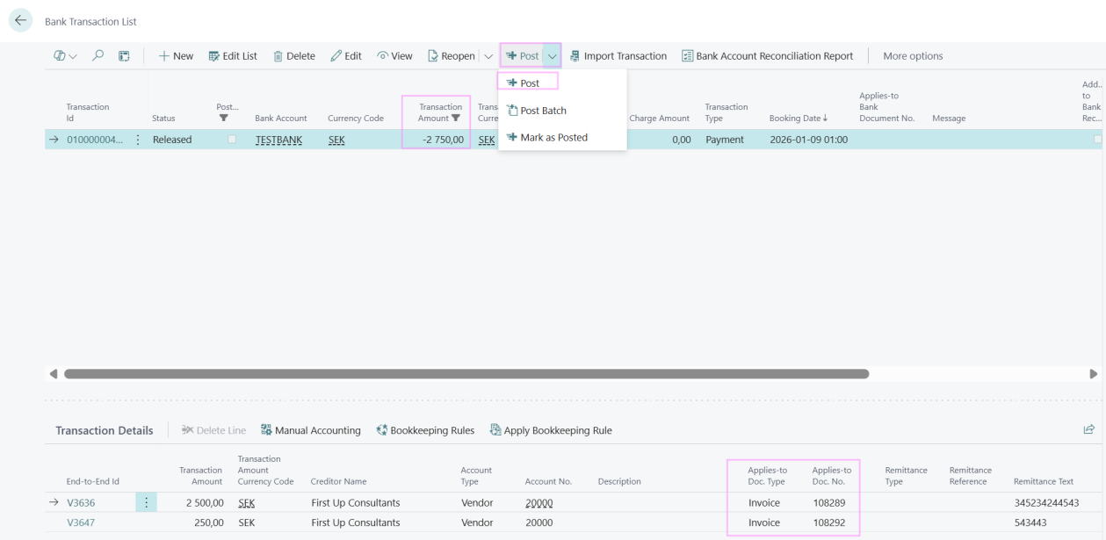Open the transaction with View
Viewport: 1106px width, 540px height.
pos(394,55)
